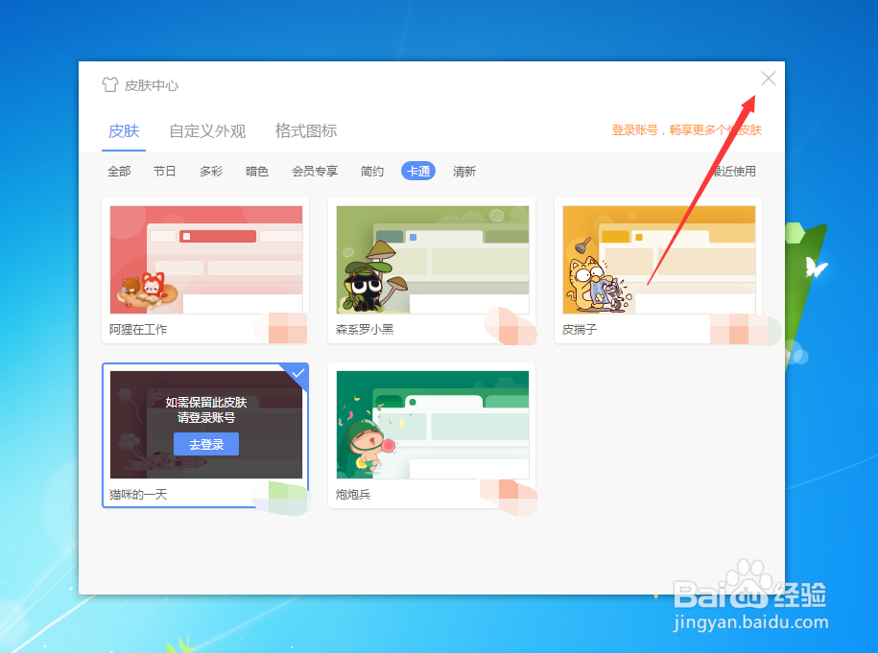The height and width of the screenshot is (653, 878).
Task: Select the 卡通 category pill
Action: (x=418, y=172)
